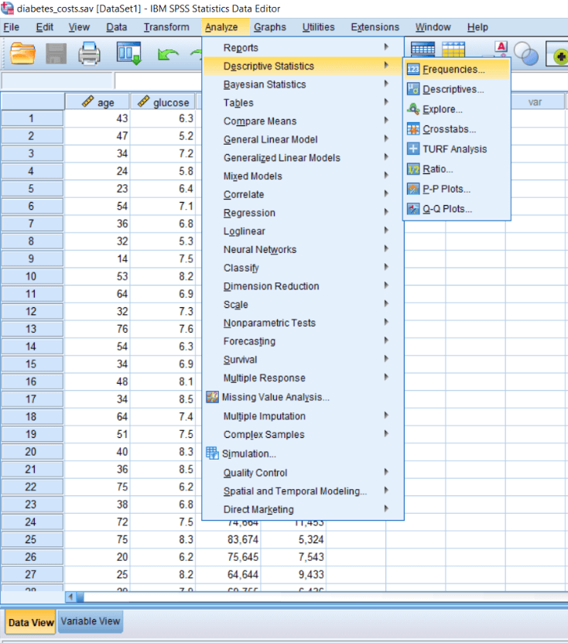Click the Recall recent dialogs icon
568x643 pixels.
pyautogui.click(x=128, y=54)
